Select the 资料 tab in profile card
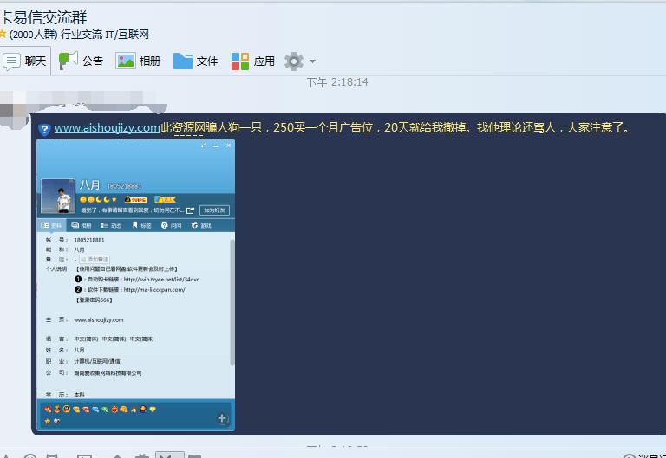The image size is (666, 458). pyautogui.click(x=52, y=225)
